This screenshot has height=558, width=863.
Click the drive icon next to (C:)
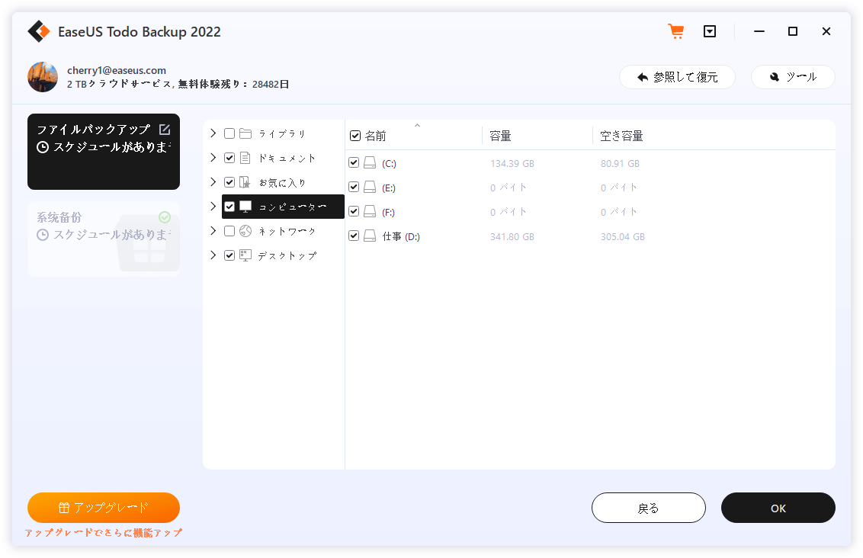[x=369, y=162]
